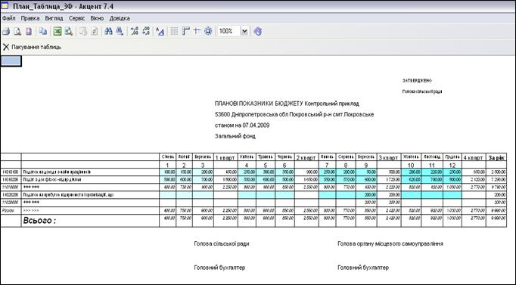Click the fit-to-size blue gear icon

[208, 32]
